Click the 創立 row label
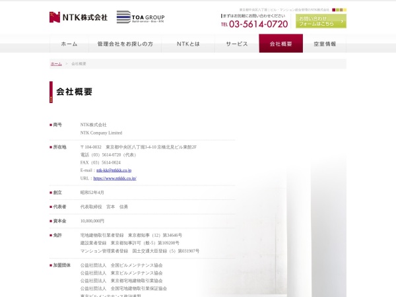The width and height of the screenshot is (396, 297). click(57, 193)
